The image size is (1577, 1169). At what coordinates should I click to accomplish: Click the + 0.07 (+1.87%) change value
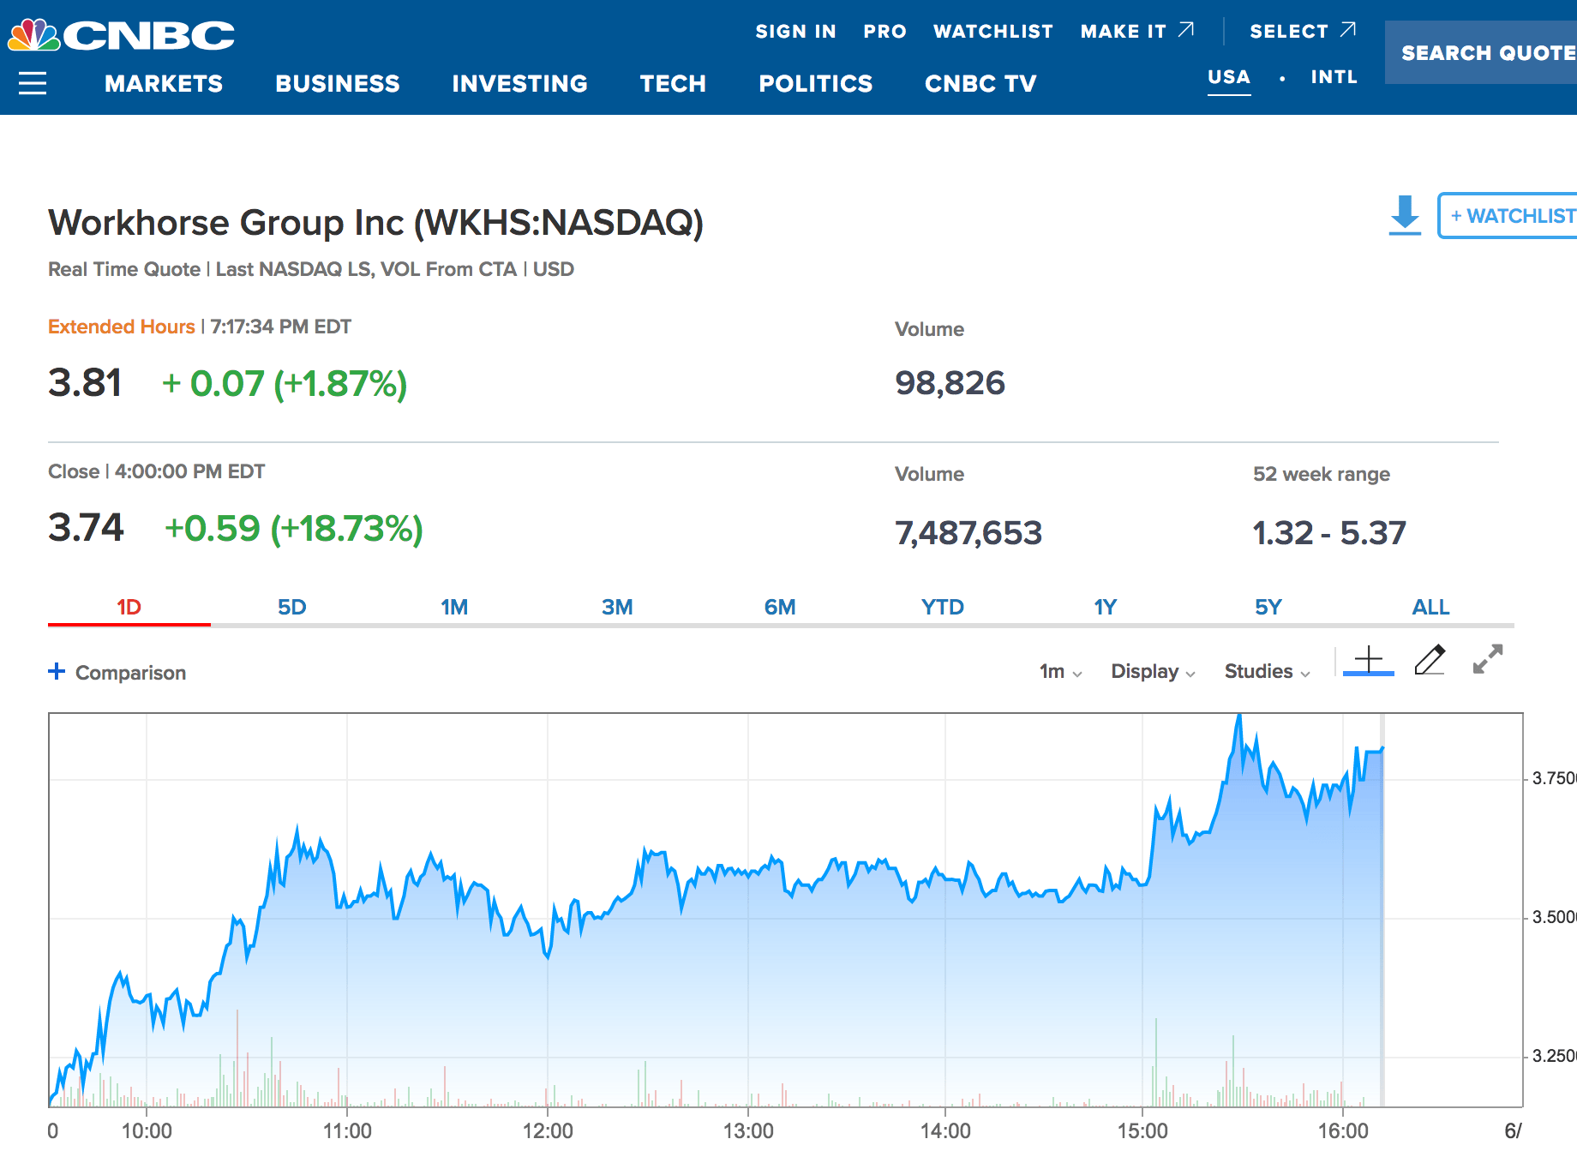coord(285,383)
